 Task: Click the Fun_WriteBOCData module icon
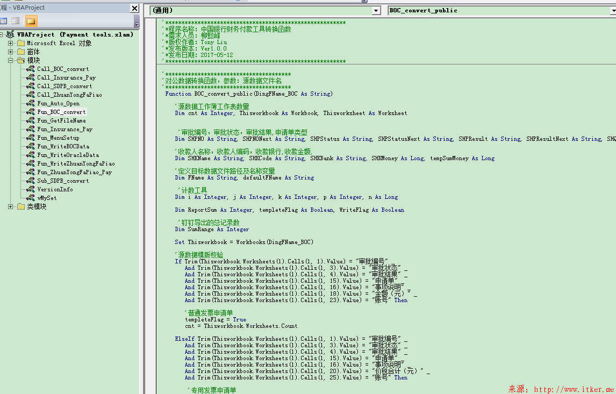(30, 146)
